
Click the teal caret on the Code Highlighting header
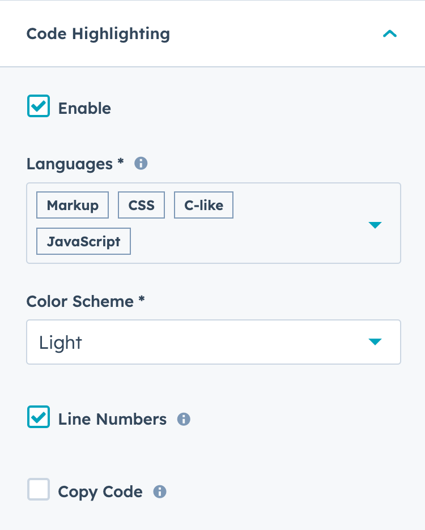pyautogui.click(x=390, y=33)
